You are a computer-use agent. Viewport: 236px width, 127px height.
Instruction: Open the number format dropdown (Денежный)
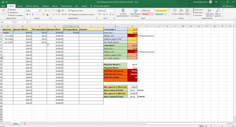tap(114, 11)
